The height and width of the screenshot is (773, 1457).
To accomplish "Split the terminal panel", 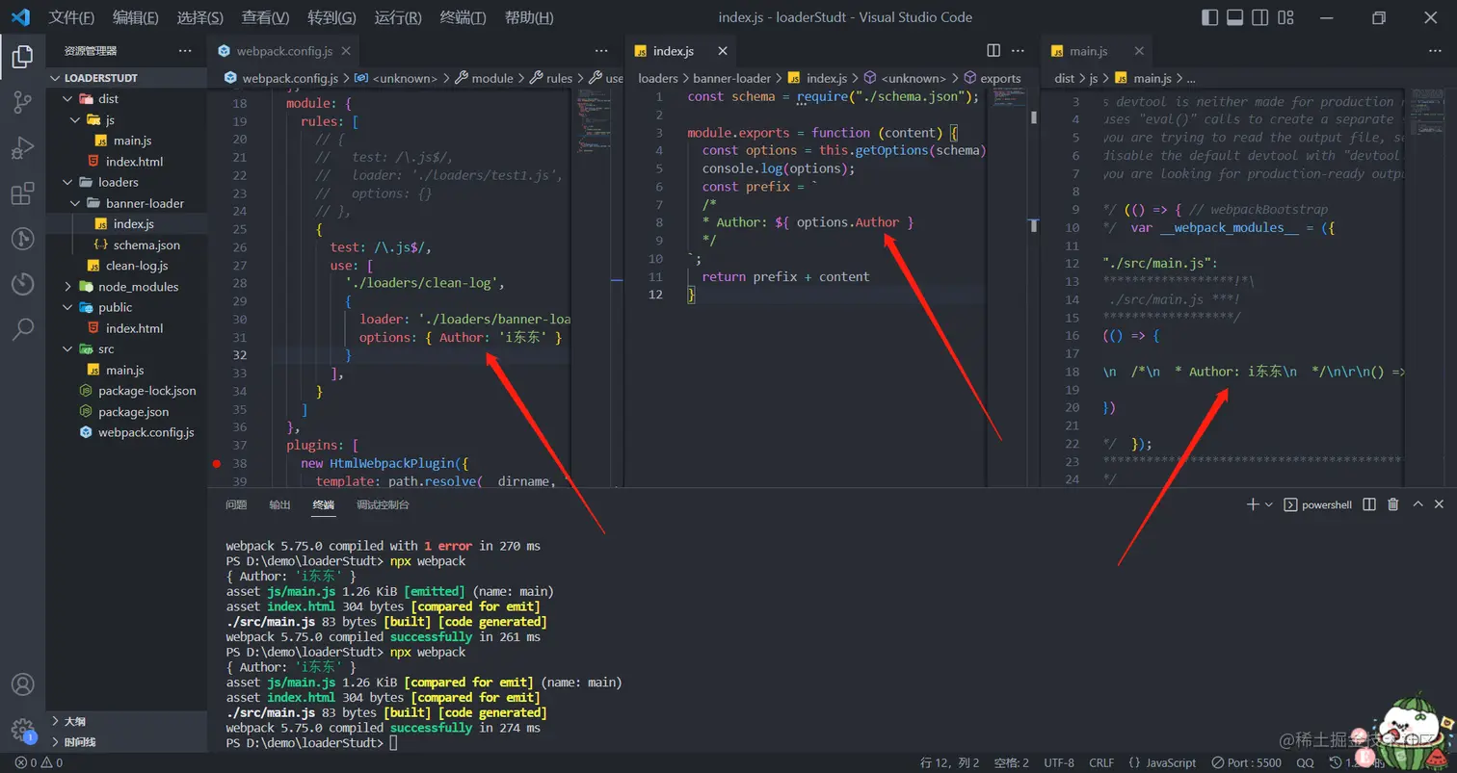I will [x=1369, y=504].
